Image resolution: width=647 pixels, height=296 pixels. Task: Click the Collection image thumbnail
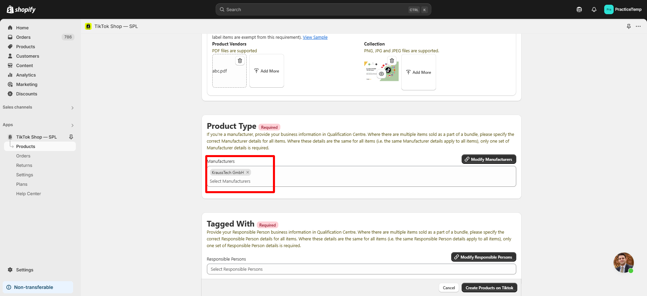tap(371, 71)
